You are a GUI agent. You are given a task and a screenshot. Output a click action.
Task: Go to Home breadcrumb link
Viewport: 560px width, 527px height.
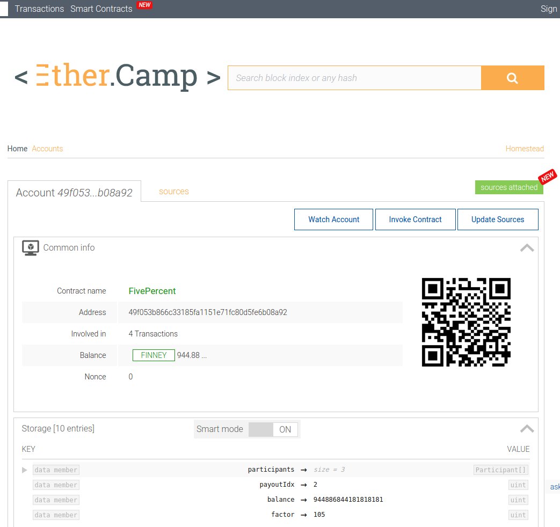click(x=17, y=149)
